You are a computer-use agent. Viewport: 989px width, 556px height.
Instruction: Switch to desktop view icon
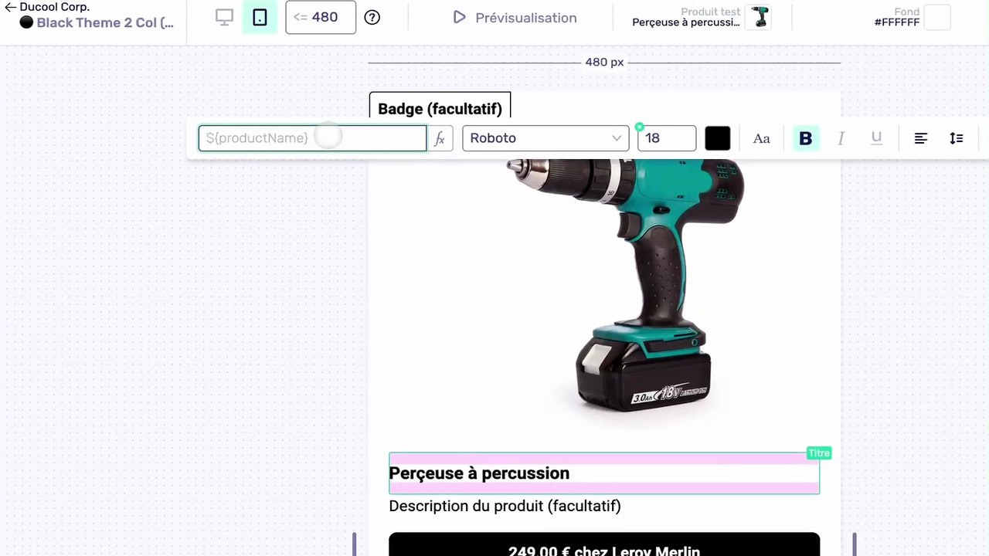[x=224, y=17]
